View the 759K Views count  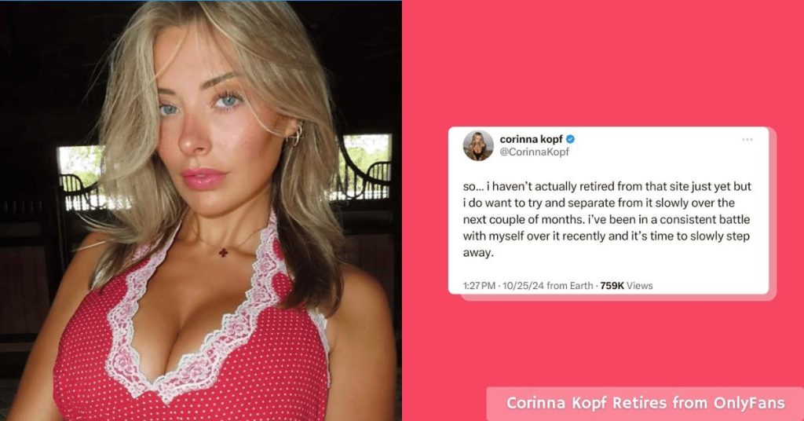tap(626, 286)
